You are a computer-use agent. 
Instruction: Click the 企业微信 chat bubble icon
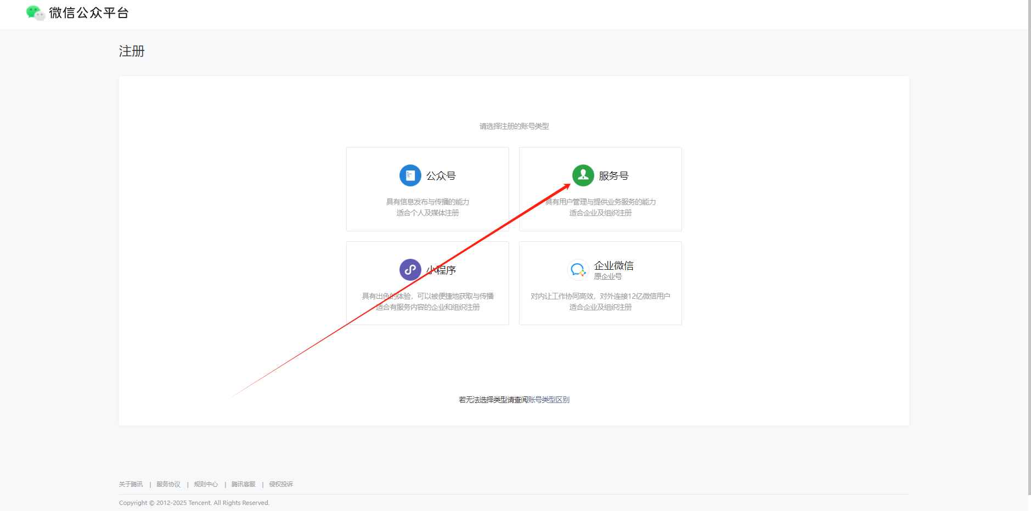point(578,270)
